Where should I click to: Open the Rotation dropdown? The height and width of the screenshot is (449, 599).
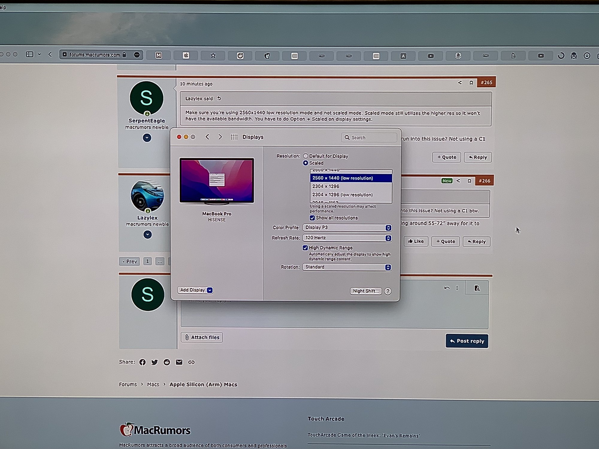(347, 267)
